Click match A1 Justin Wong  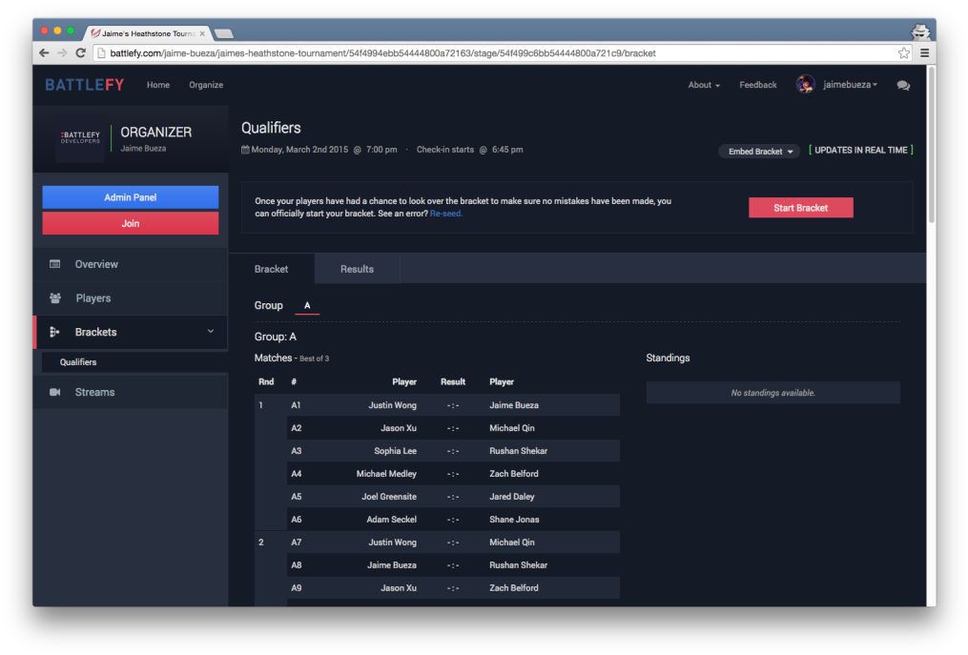coord(393,405)
